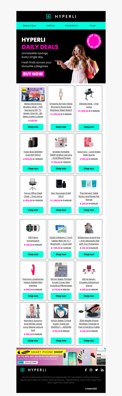Click the Focus Office Desk Chair image

click(33, 184)
